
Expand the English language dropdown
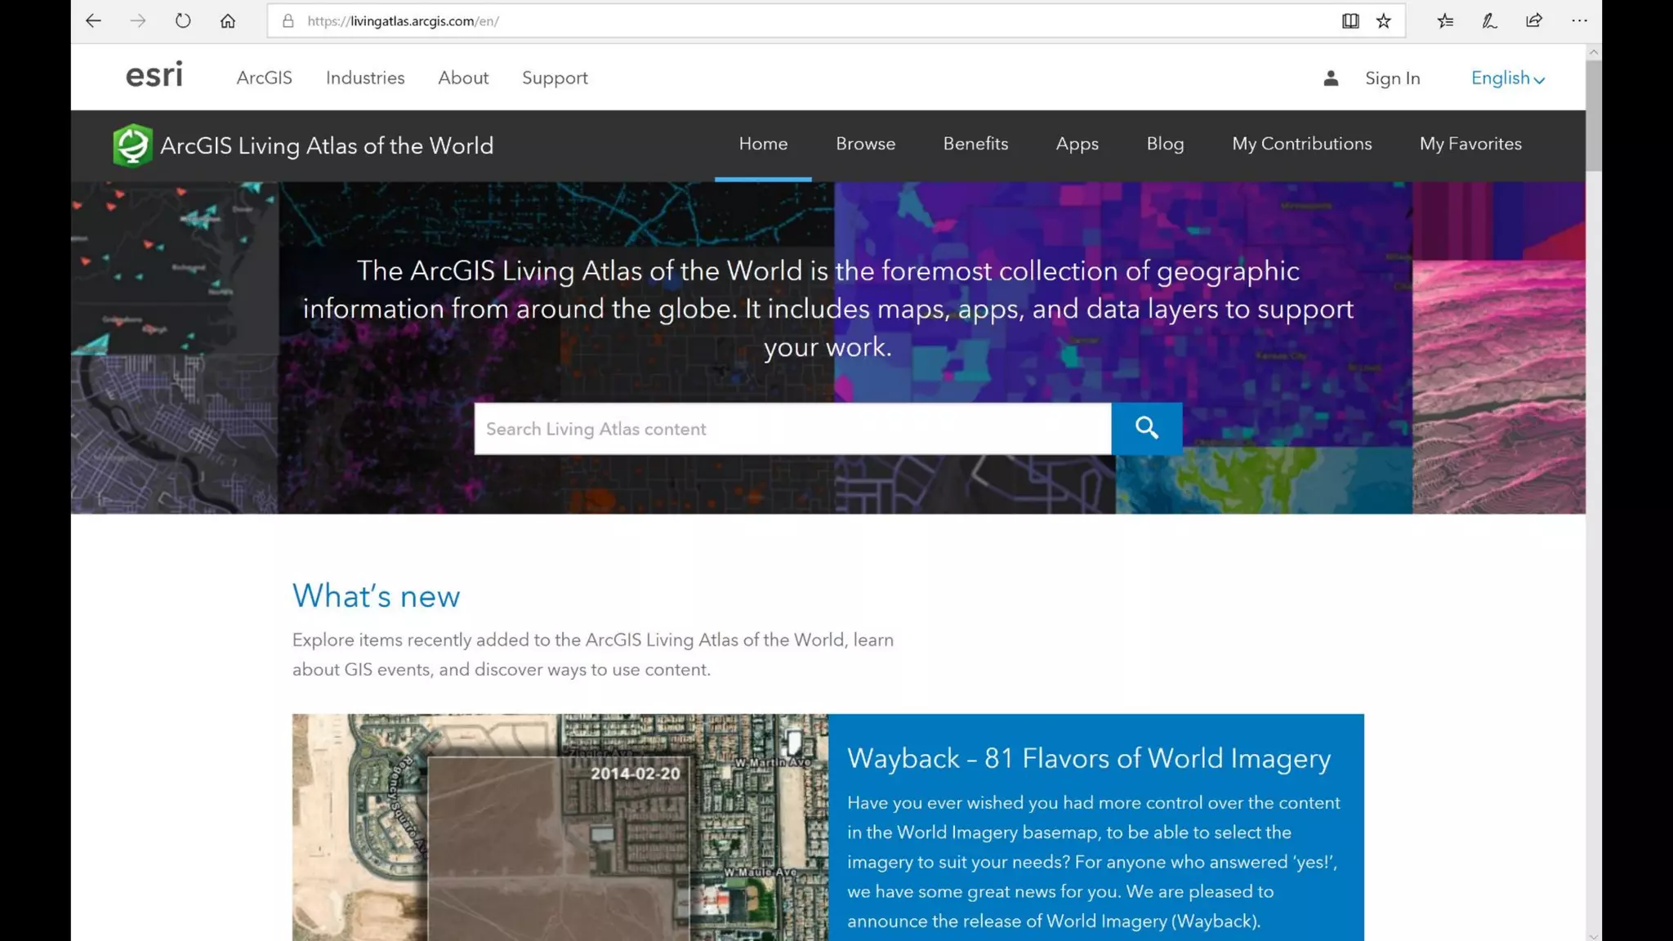tap(1507, 78)
